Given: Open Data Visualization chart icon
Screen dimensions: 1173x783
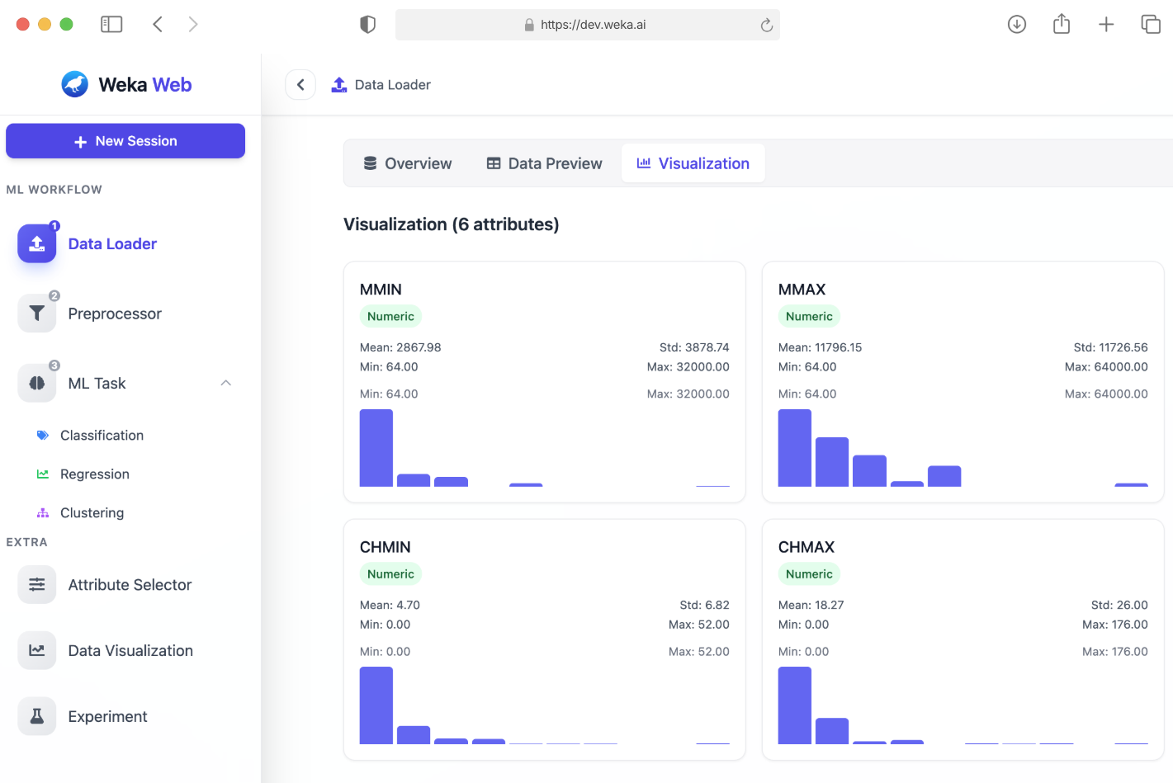Looking at the screenshot, I should 37,651.
